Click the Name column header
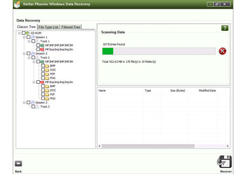244x174 pixels. [102, 91]
